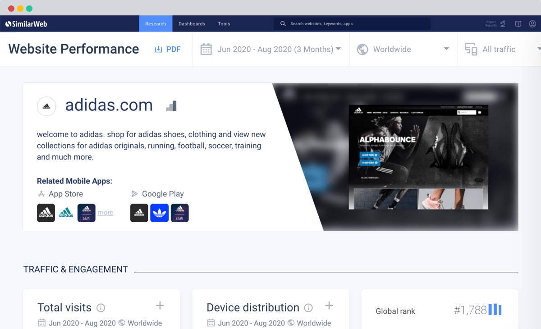Click the adidas website screenshot thumbnail
541x329 pixels.
[418, 157]
